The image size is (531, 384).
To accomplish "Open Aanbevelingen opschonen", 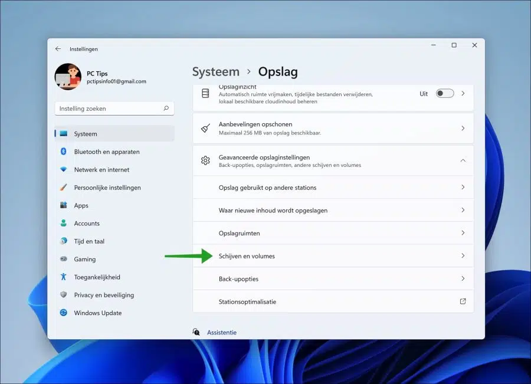I will [333, 129].
